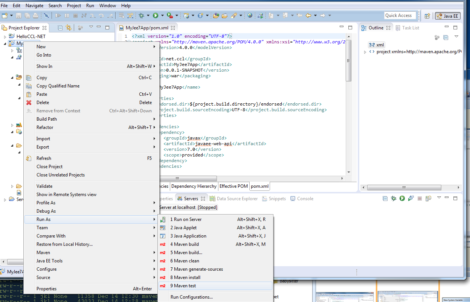This screenshot has height=302, width=470.
Task: Click the Publish to server icon
Action: pyautogui.click(x=428, y=198)
